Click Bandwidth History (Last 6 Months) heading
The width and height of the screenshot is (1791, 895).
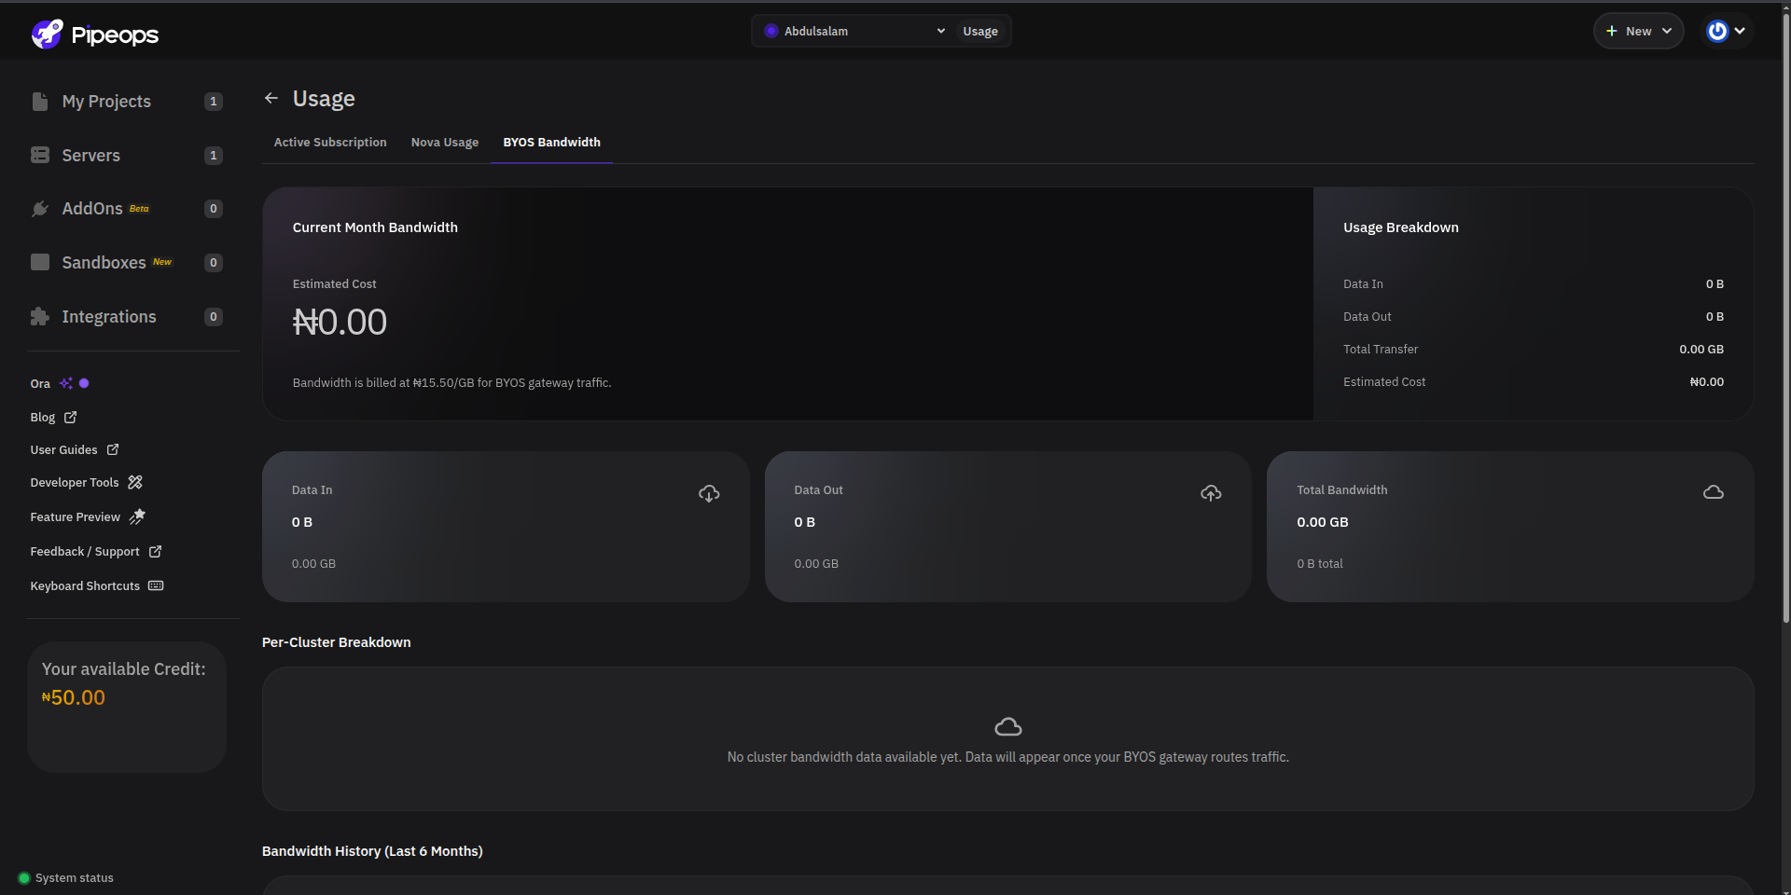[x=372, y=851]
